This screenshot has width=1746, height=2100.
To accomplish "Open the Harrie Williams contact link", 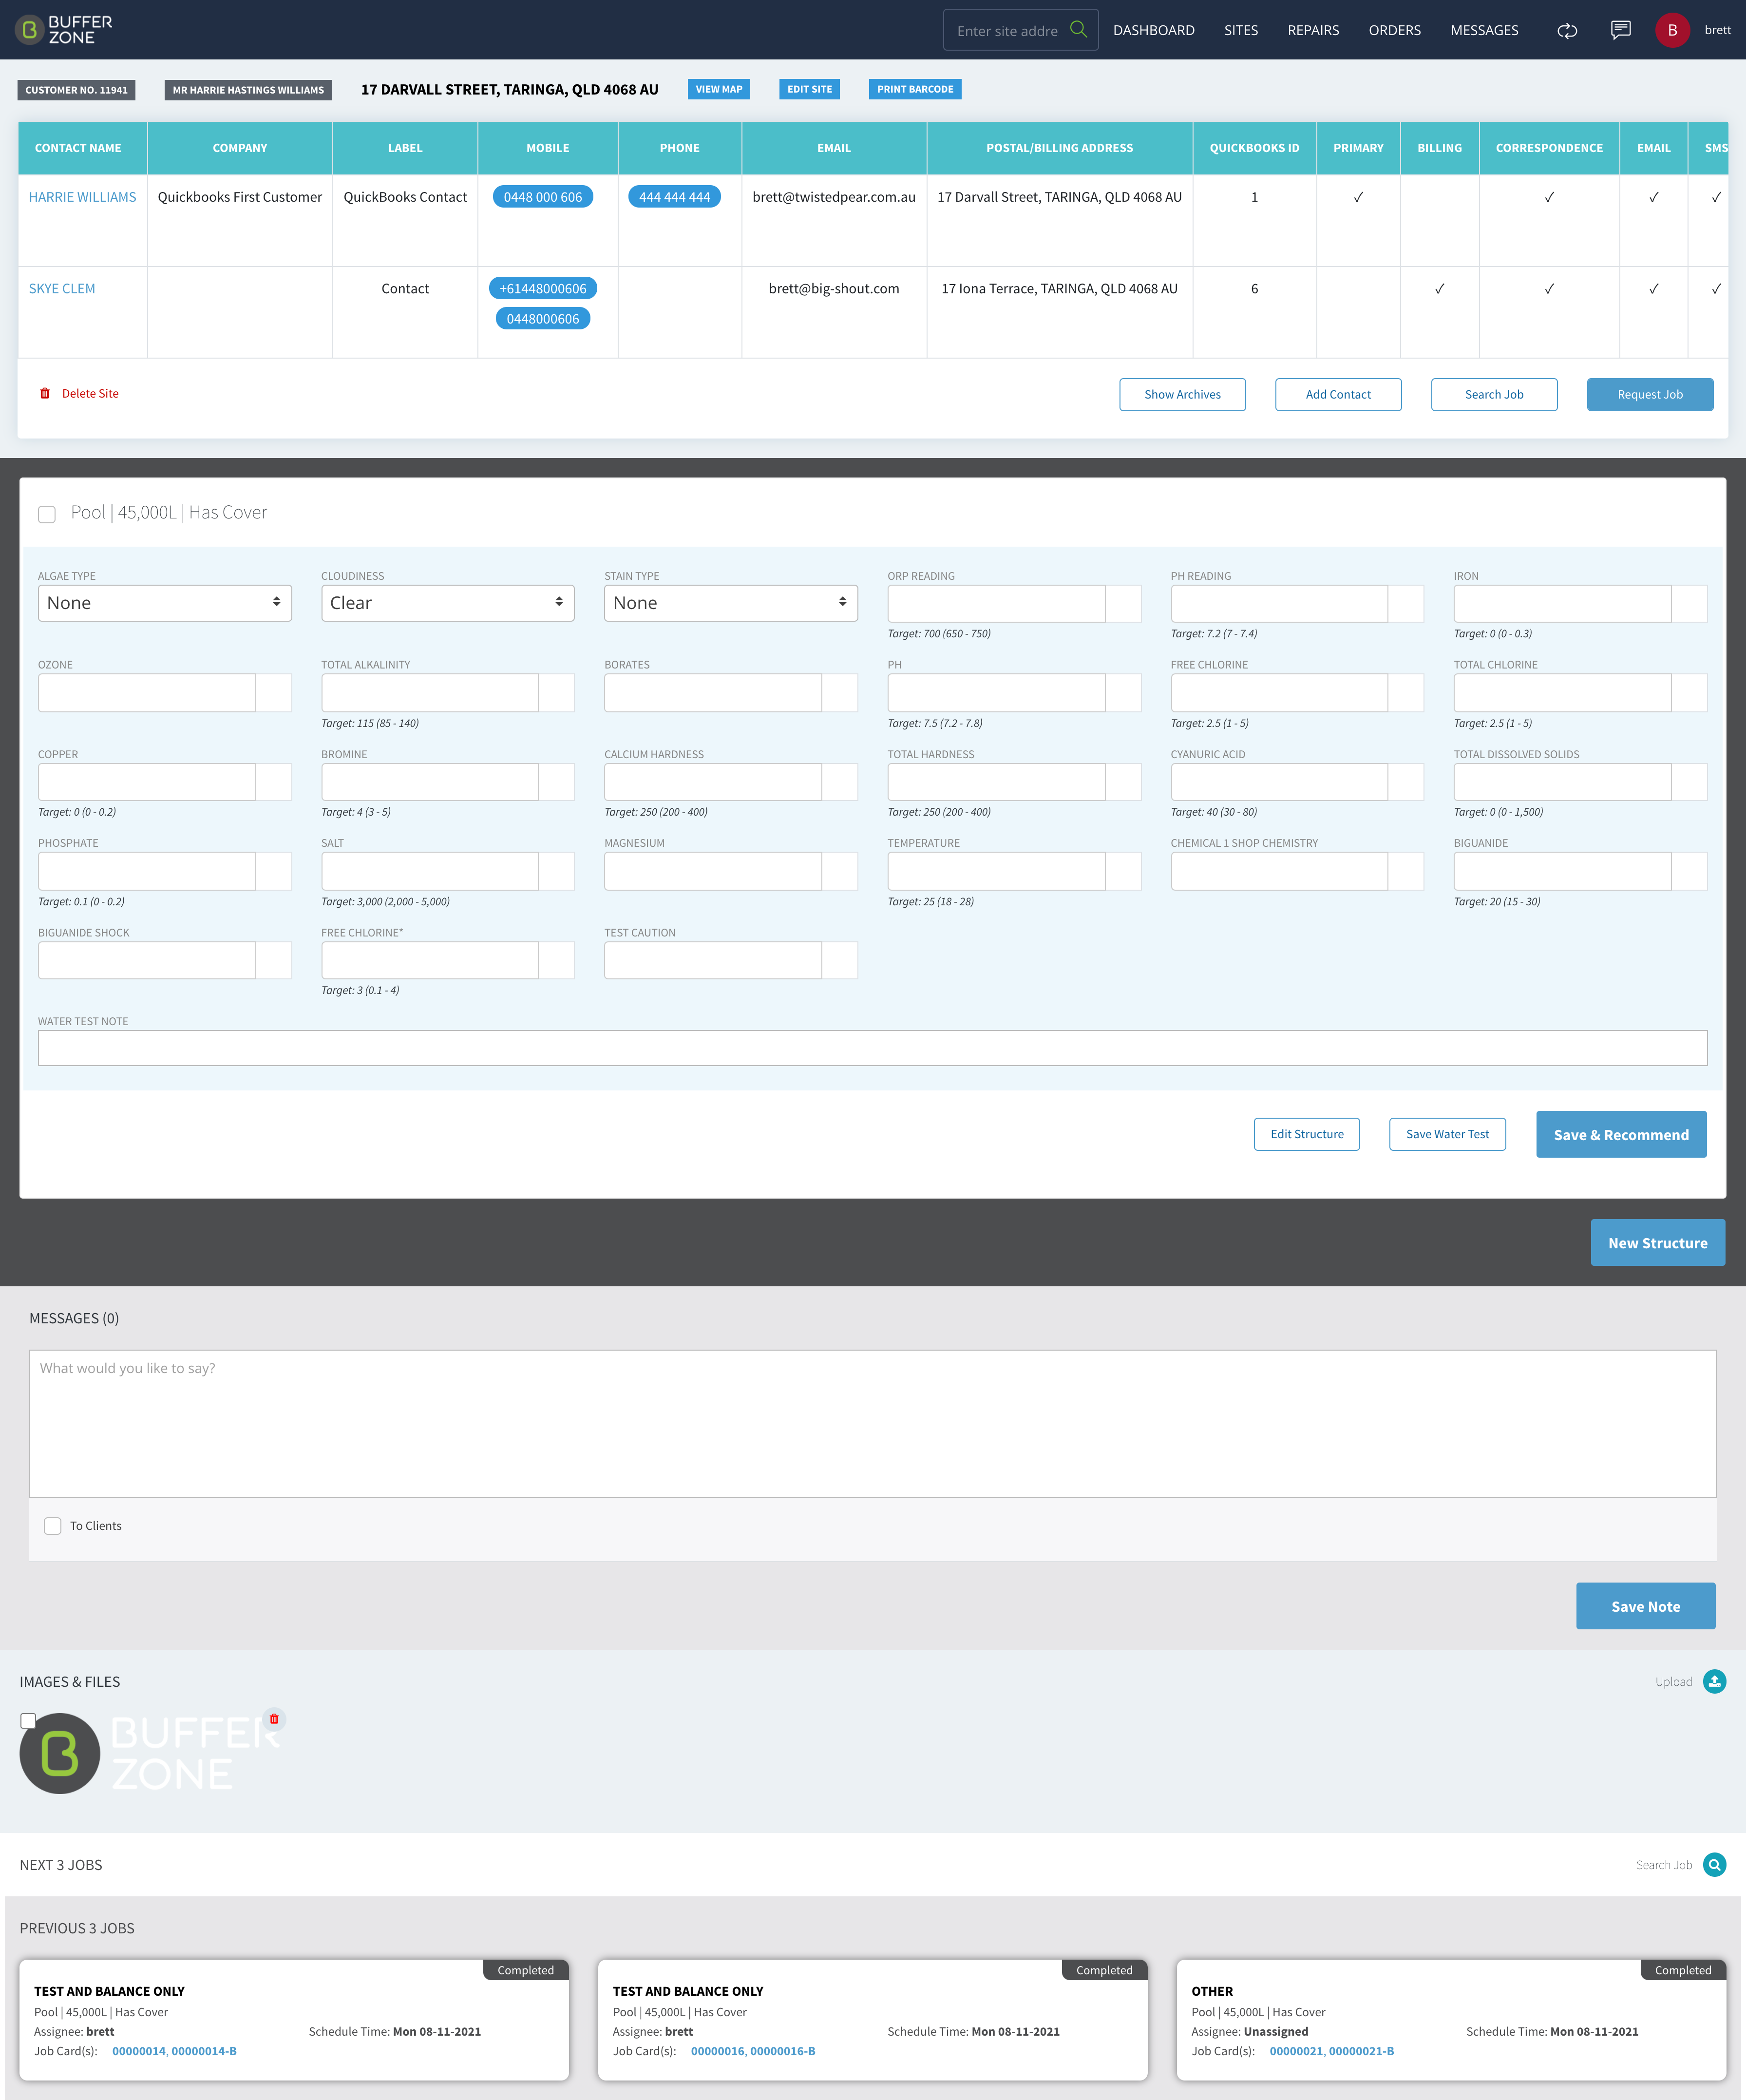I will pos(82,197).
